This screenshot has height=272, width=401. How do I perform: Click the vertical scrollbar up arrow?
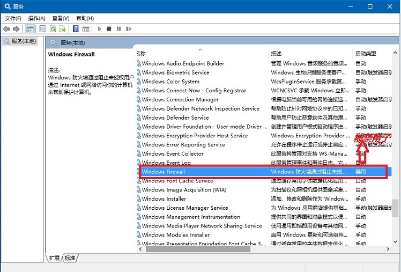pos(395,53)
